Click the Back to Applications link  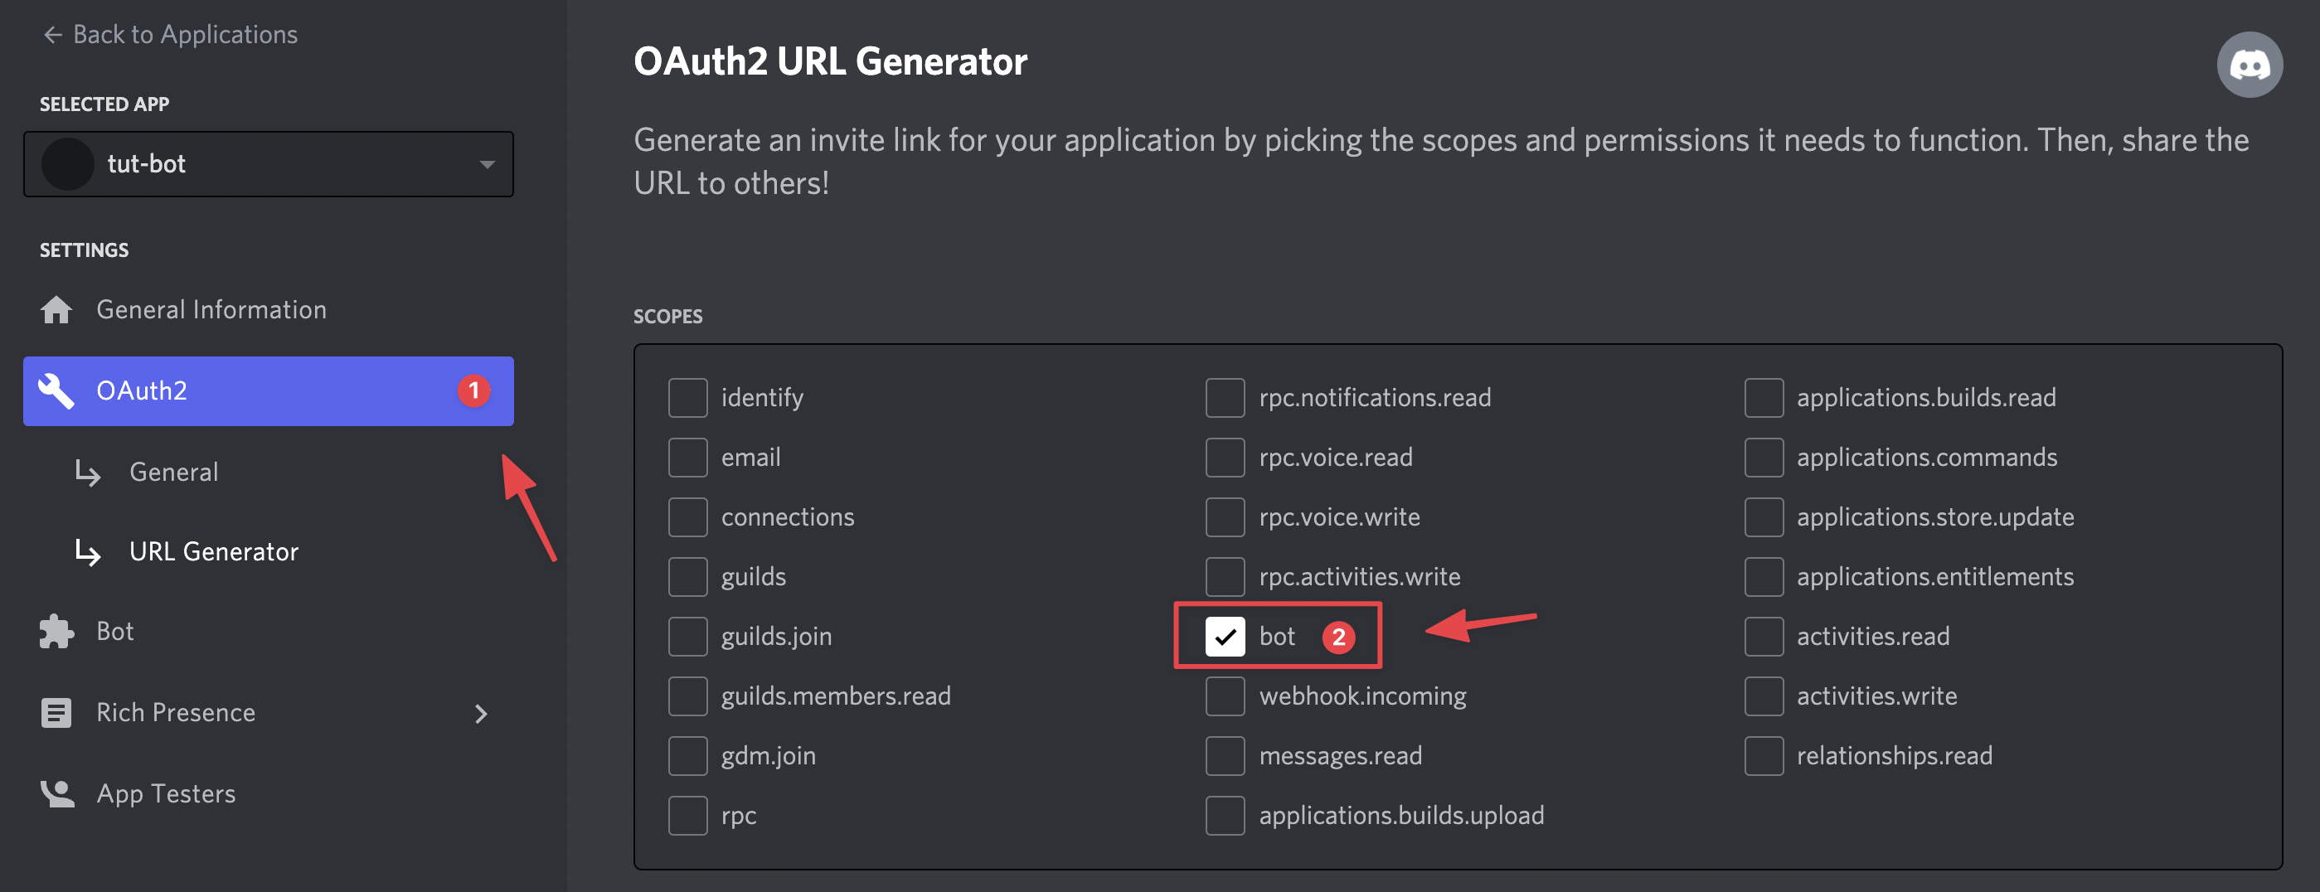[x=184, y=35]
